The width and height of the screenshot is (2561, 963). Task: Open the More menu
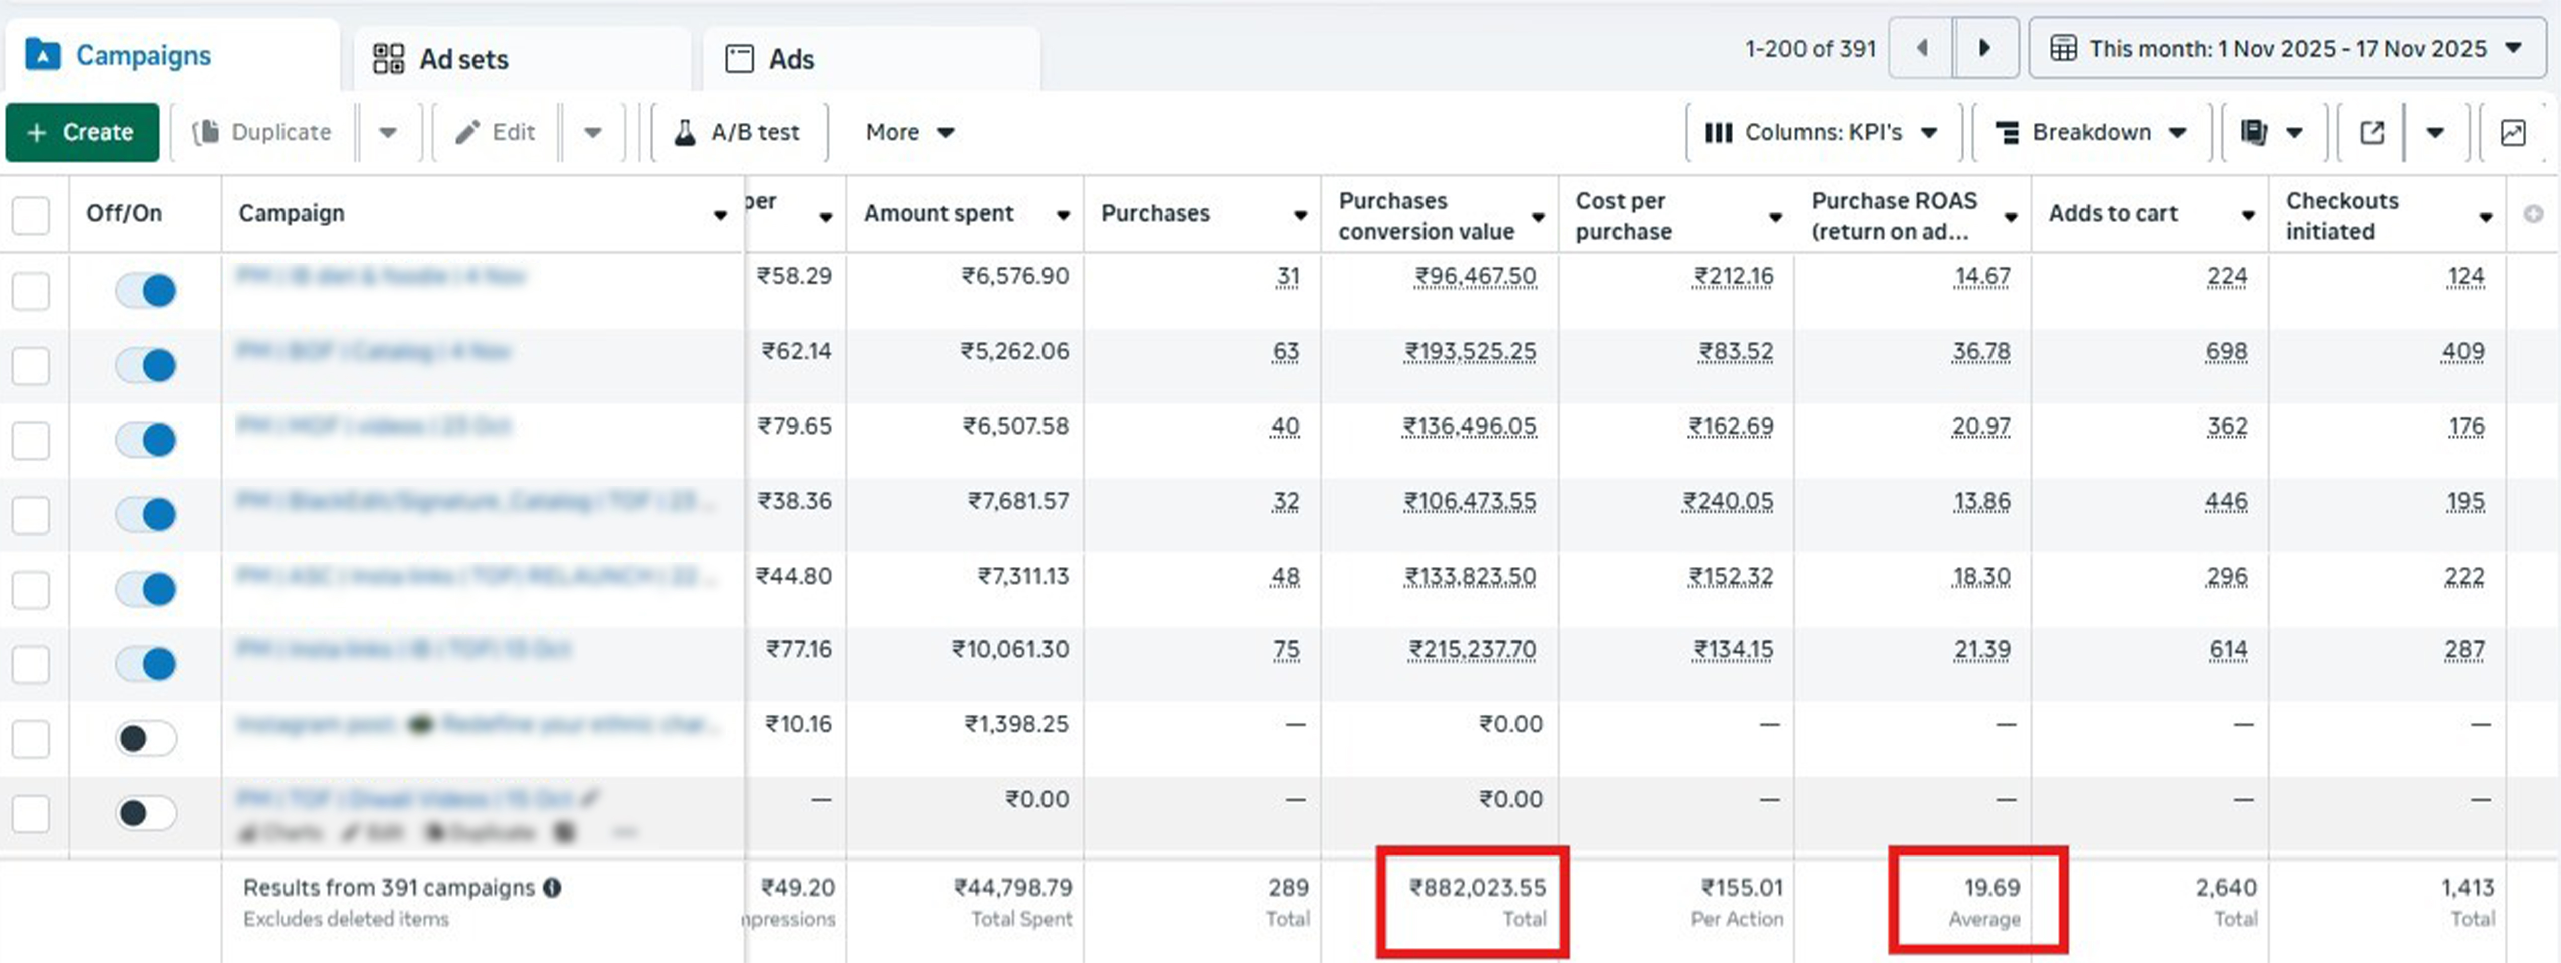909,132
